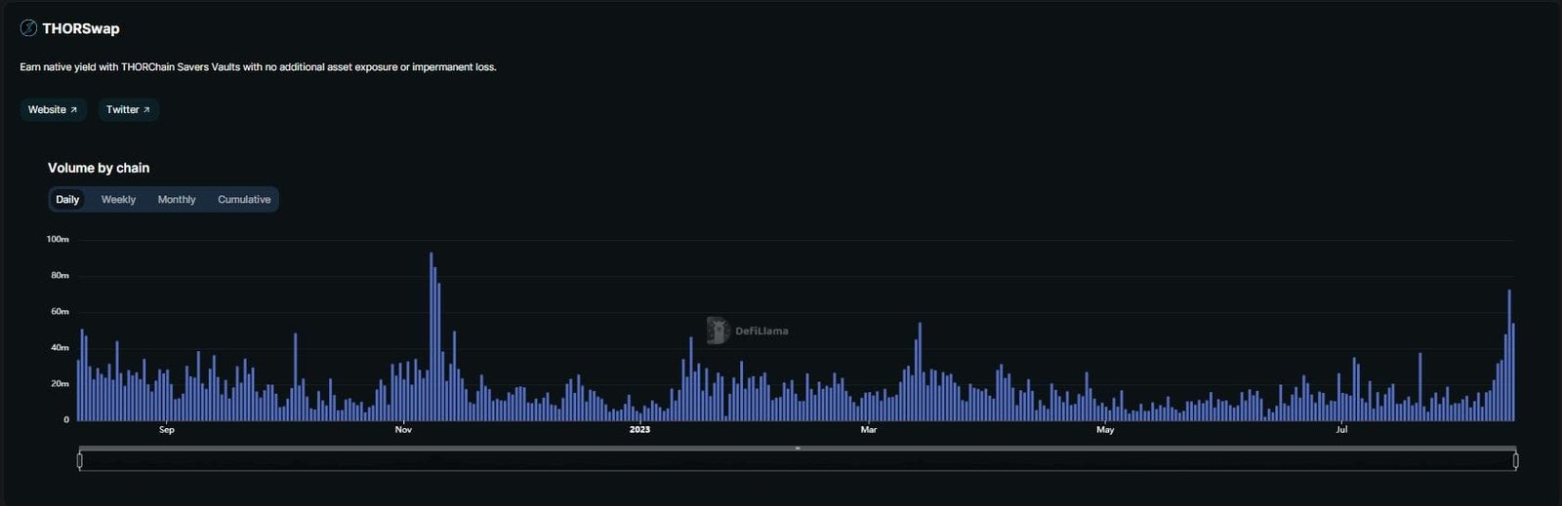
Task: Click the 'Earn native yield' description text
Action: pyautogui.click(x=258, y=67)
